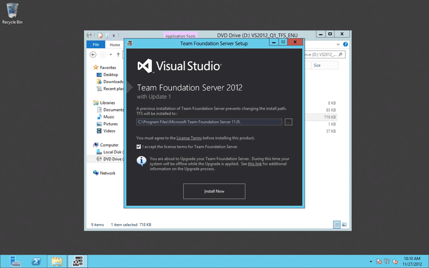Open the Recycle Bin desktop icon

click(x=12, y=13)
